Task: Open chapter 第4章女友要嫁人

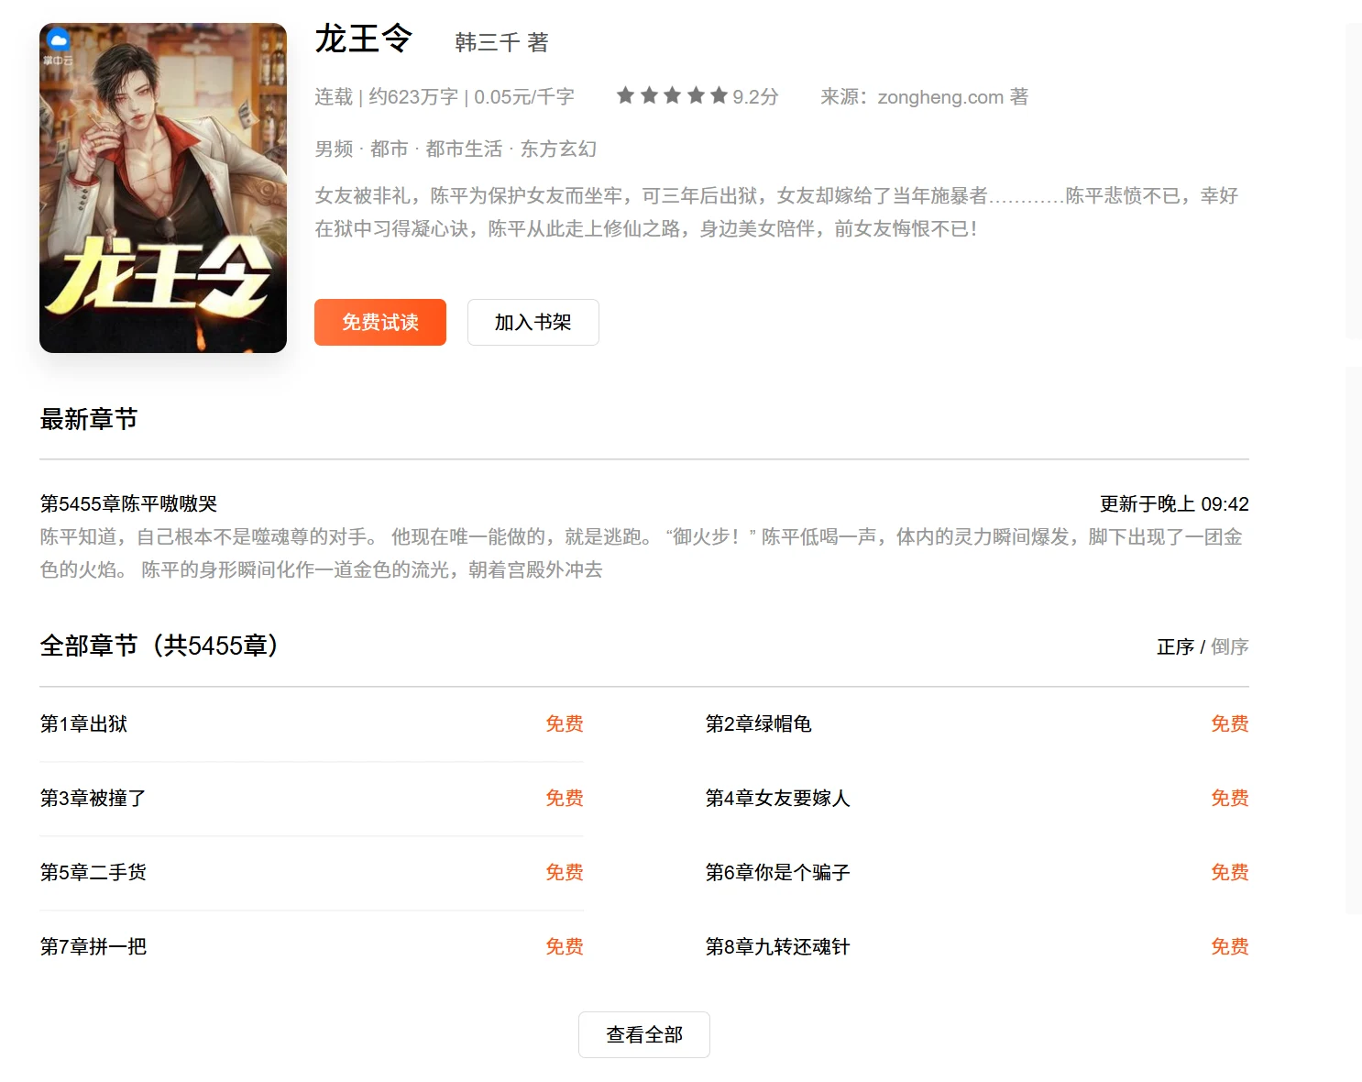Action: coord(777,798)
